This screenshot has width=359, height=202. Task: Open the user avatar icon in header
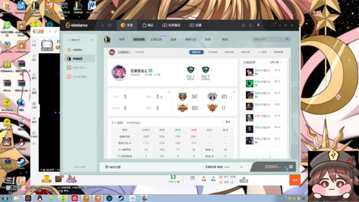[x=258, y=25]
